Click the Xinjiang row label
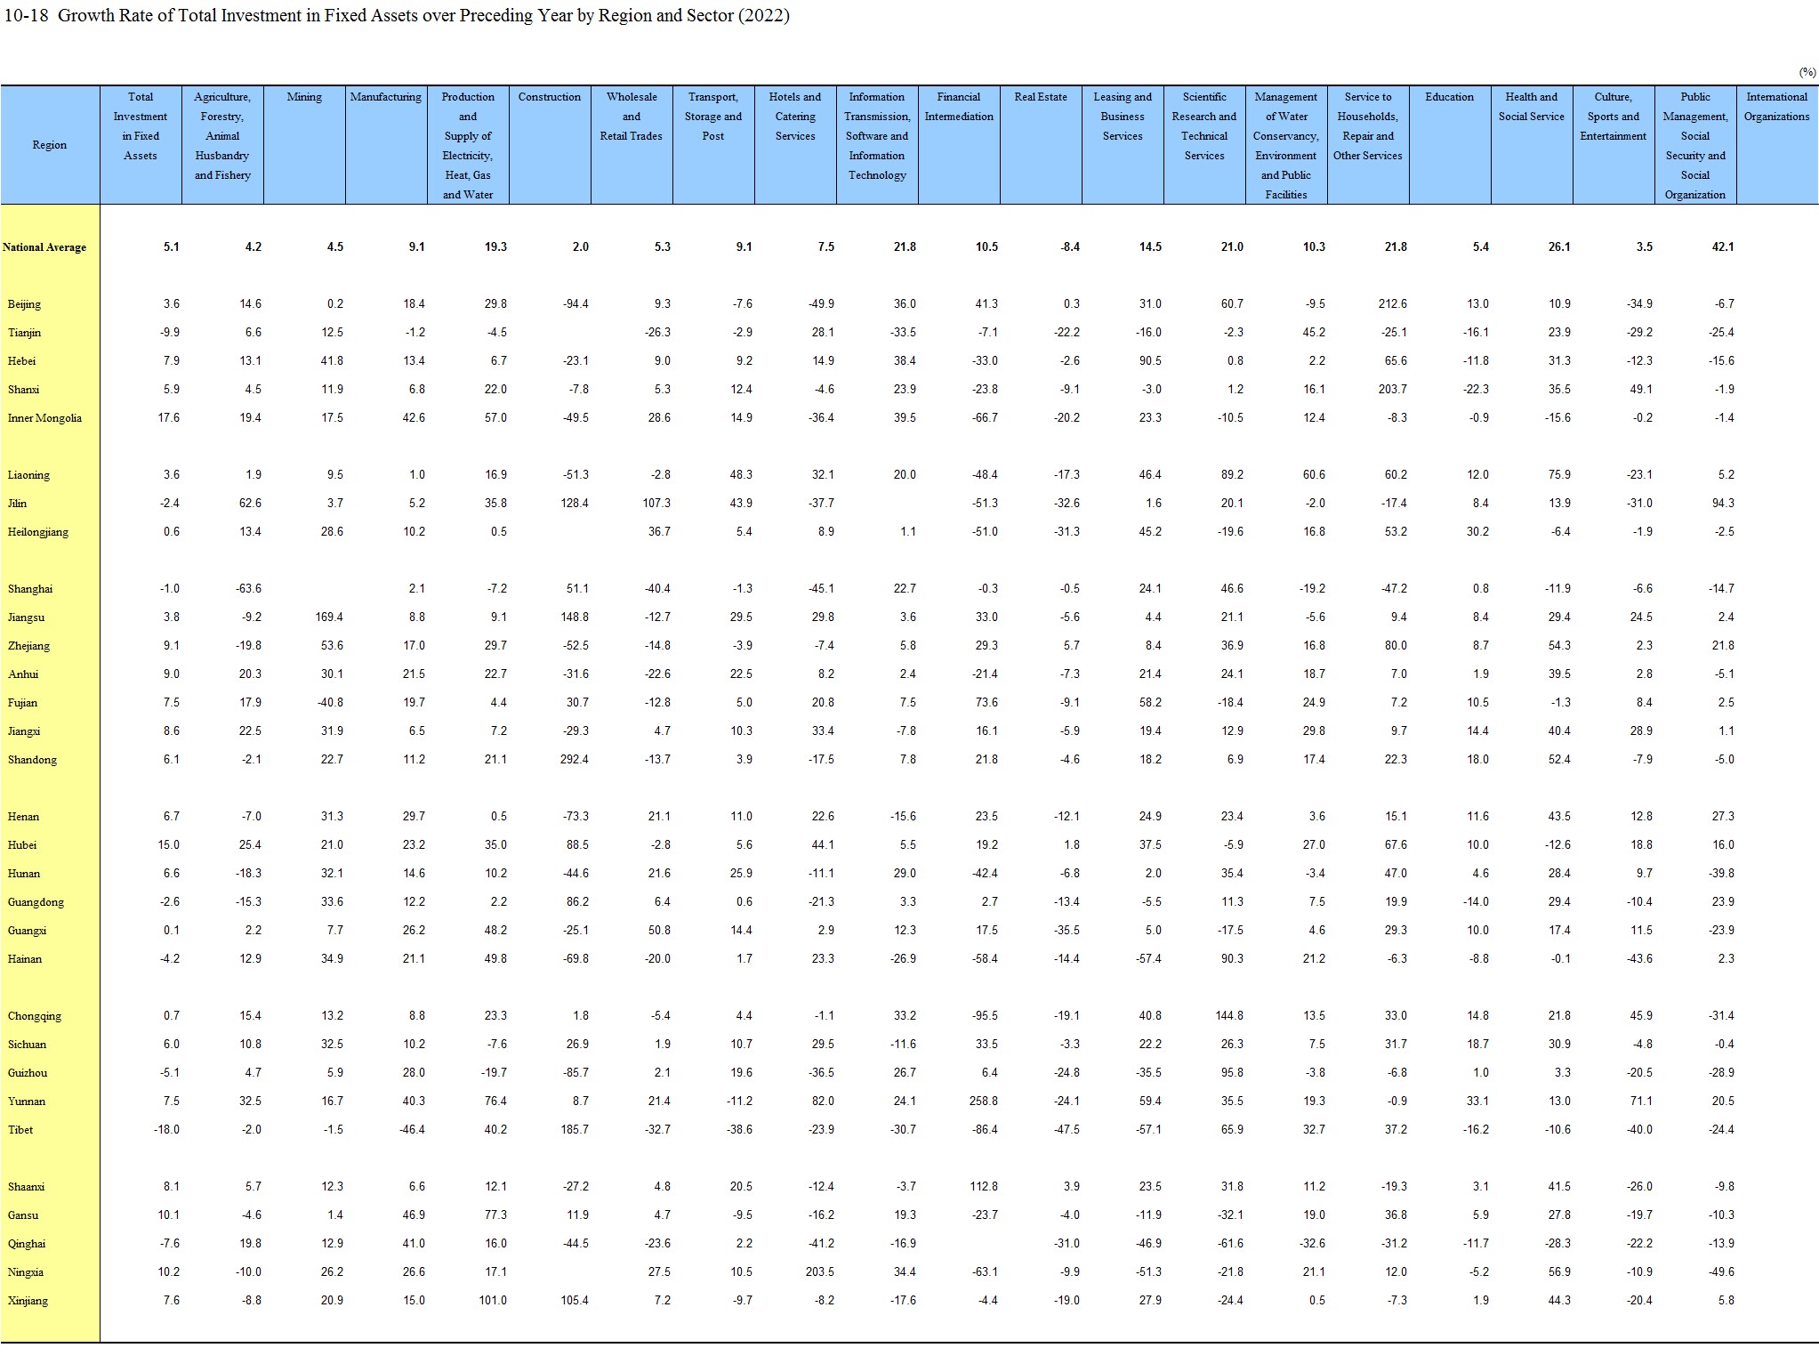The height and width of the screenshot is (1372, 1819). pos(28,1301)
